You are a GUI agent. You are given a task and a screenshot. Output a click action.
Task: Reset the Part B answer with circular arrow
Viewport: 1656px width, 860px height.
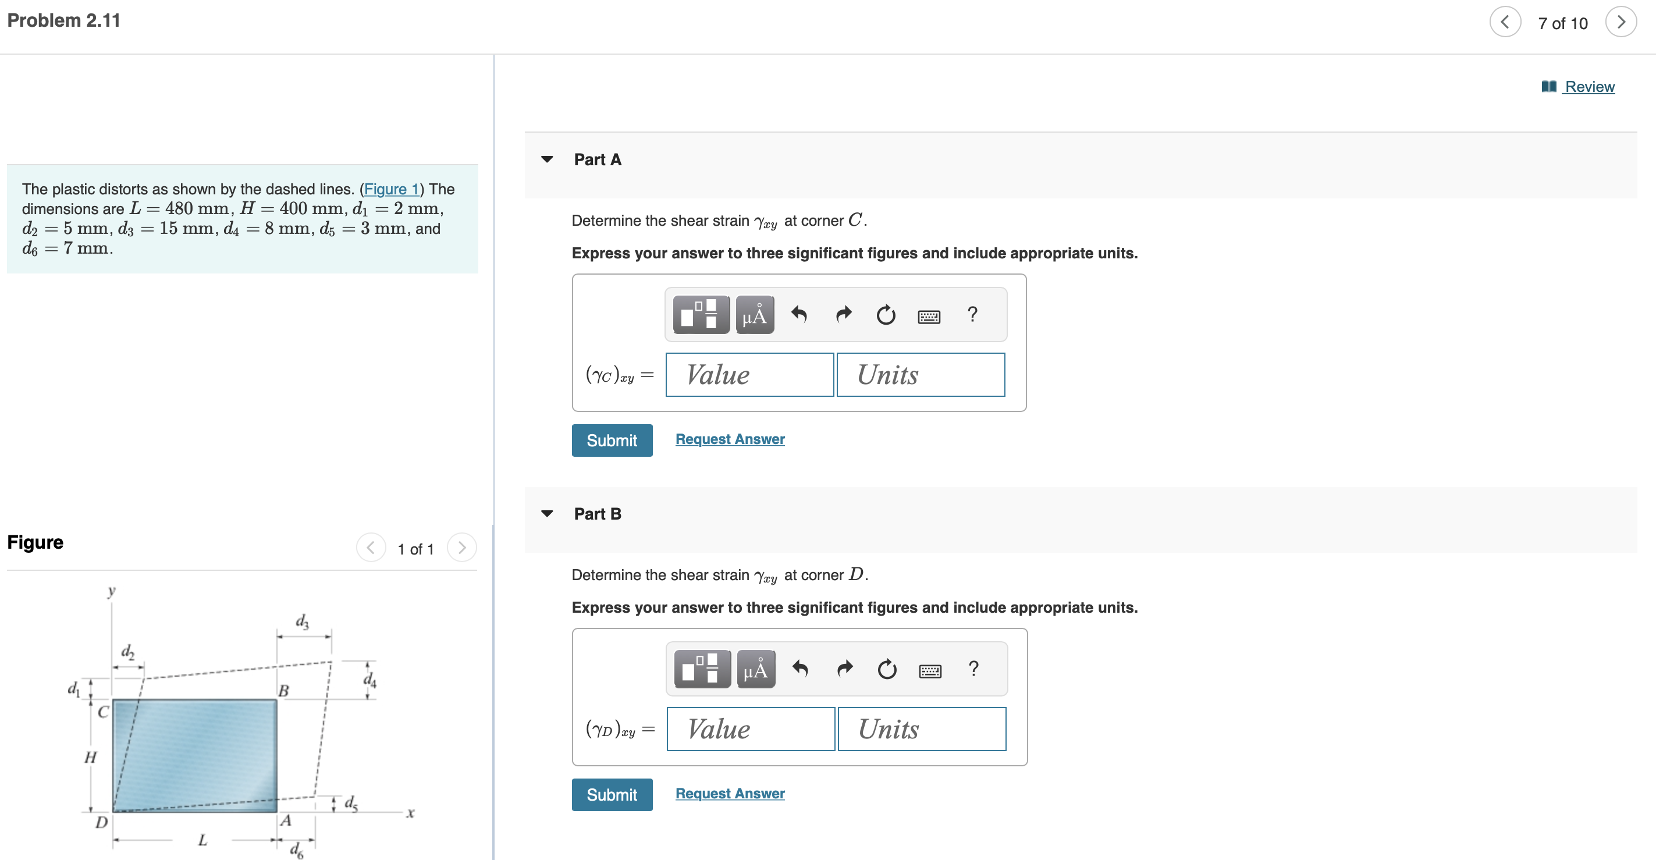[887, 669]
